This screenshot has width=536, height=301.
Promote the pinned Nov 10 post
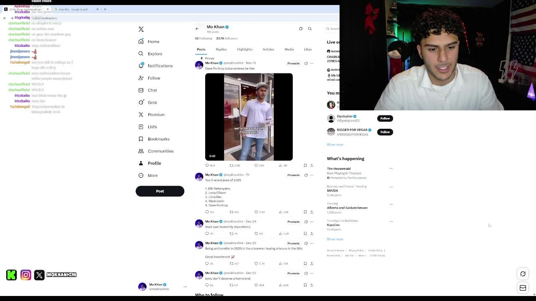(x=294, y=64)
